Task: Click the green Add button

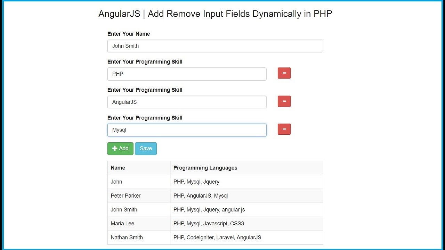Action: point(120,149)
